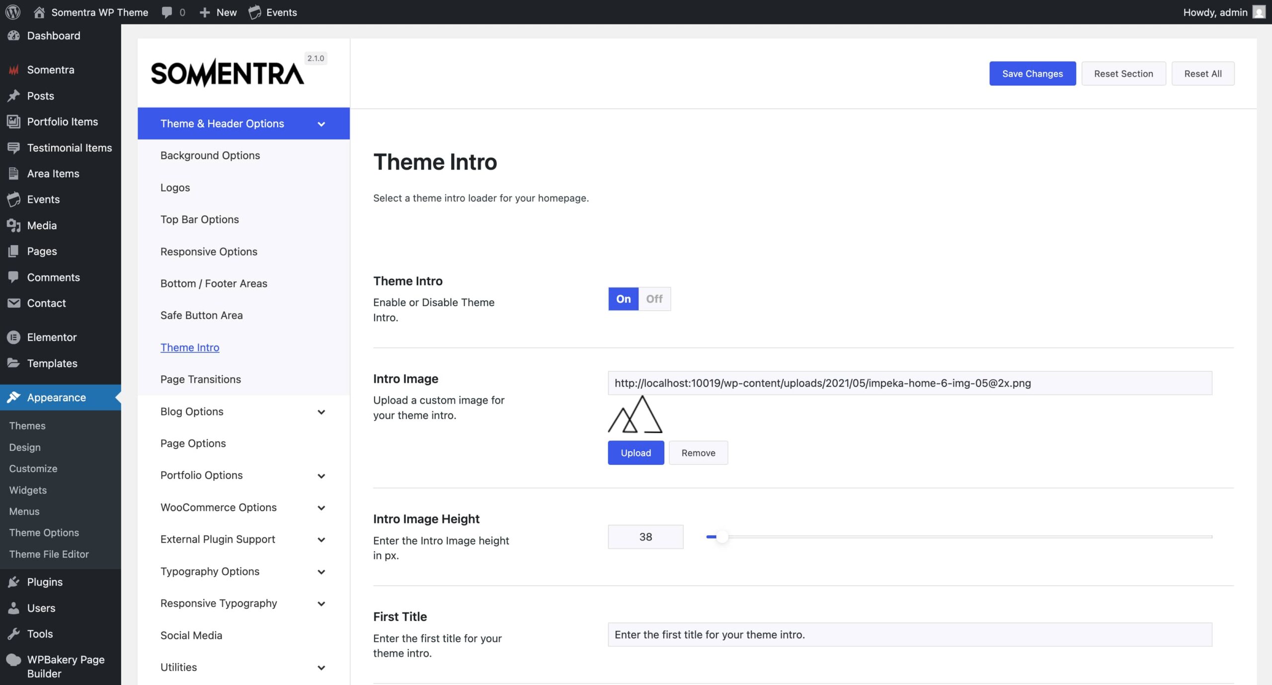This screenshot has width=1272, height=685.
Task: Open Logos settings panel
Action: pos(243,187)
